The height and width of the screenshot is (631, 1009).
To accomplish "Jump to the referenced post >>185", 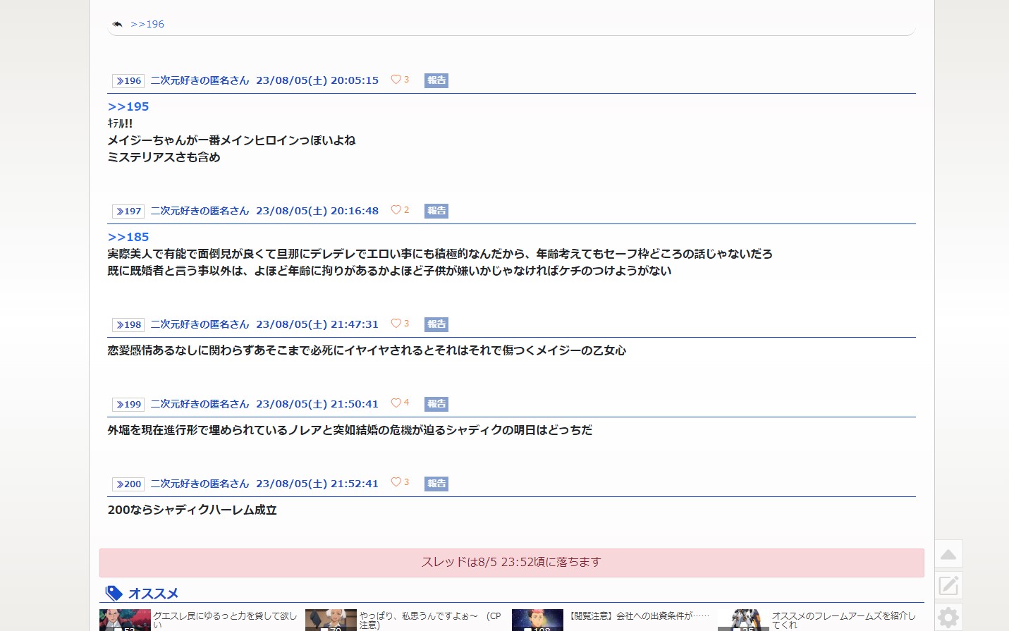I will pyautogui.click(x=128, y=237).
